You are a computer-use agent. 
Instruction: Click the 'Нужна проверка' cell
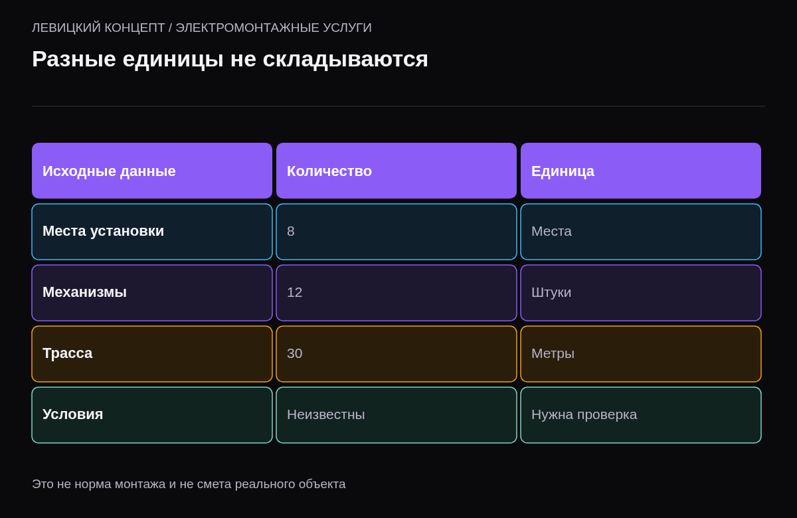pyautogui.click(x=641, y=415)
